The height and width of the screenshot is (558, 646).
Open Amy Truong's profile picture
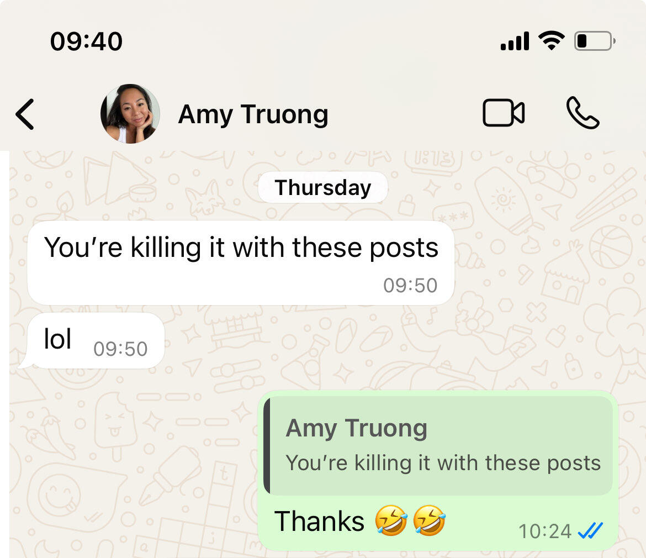(x=130, y=114)
